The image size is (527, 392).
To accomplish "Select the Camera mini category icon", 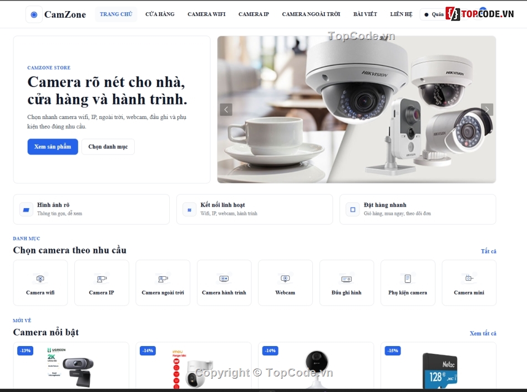I will (469, 278).
